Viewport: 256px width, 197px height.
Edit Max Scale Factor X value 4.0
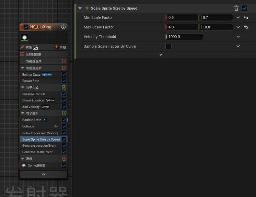(182, 27)
